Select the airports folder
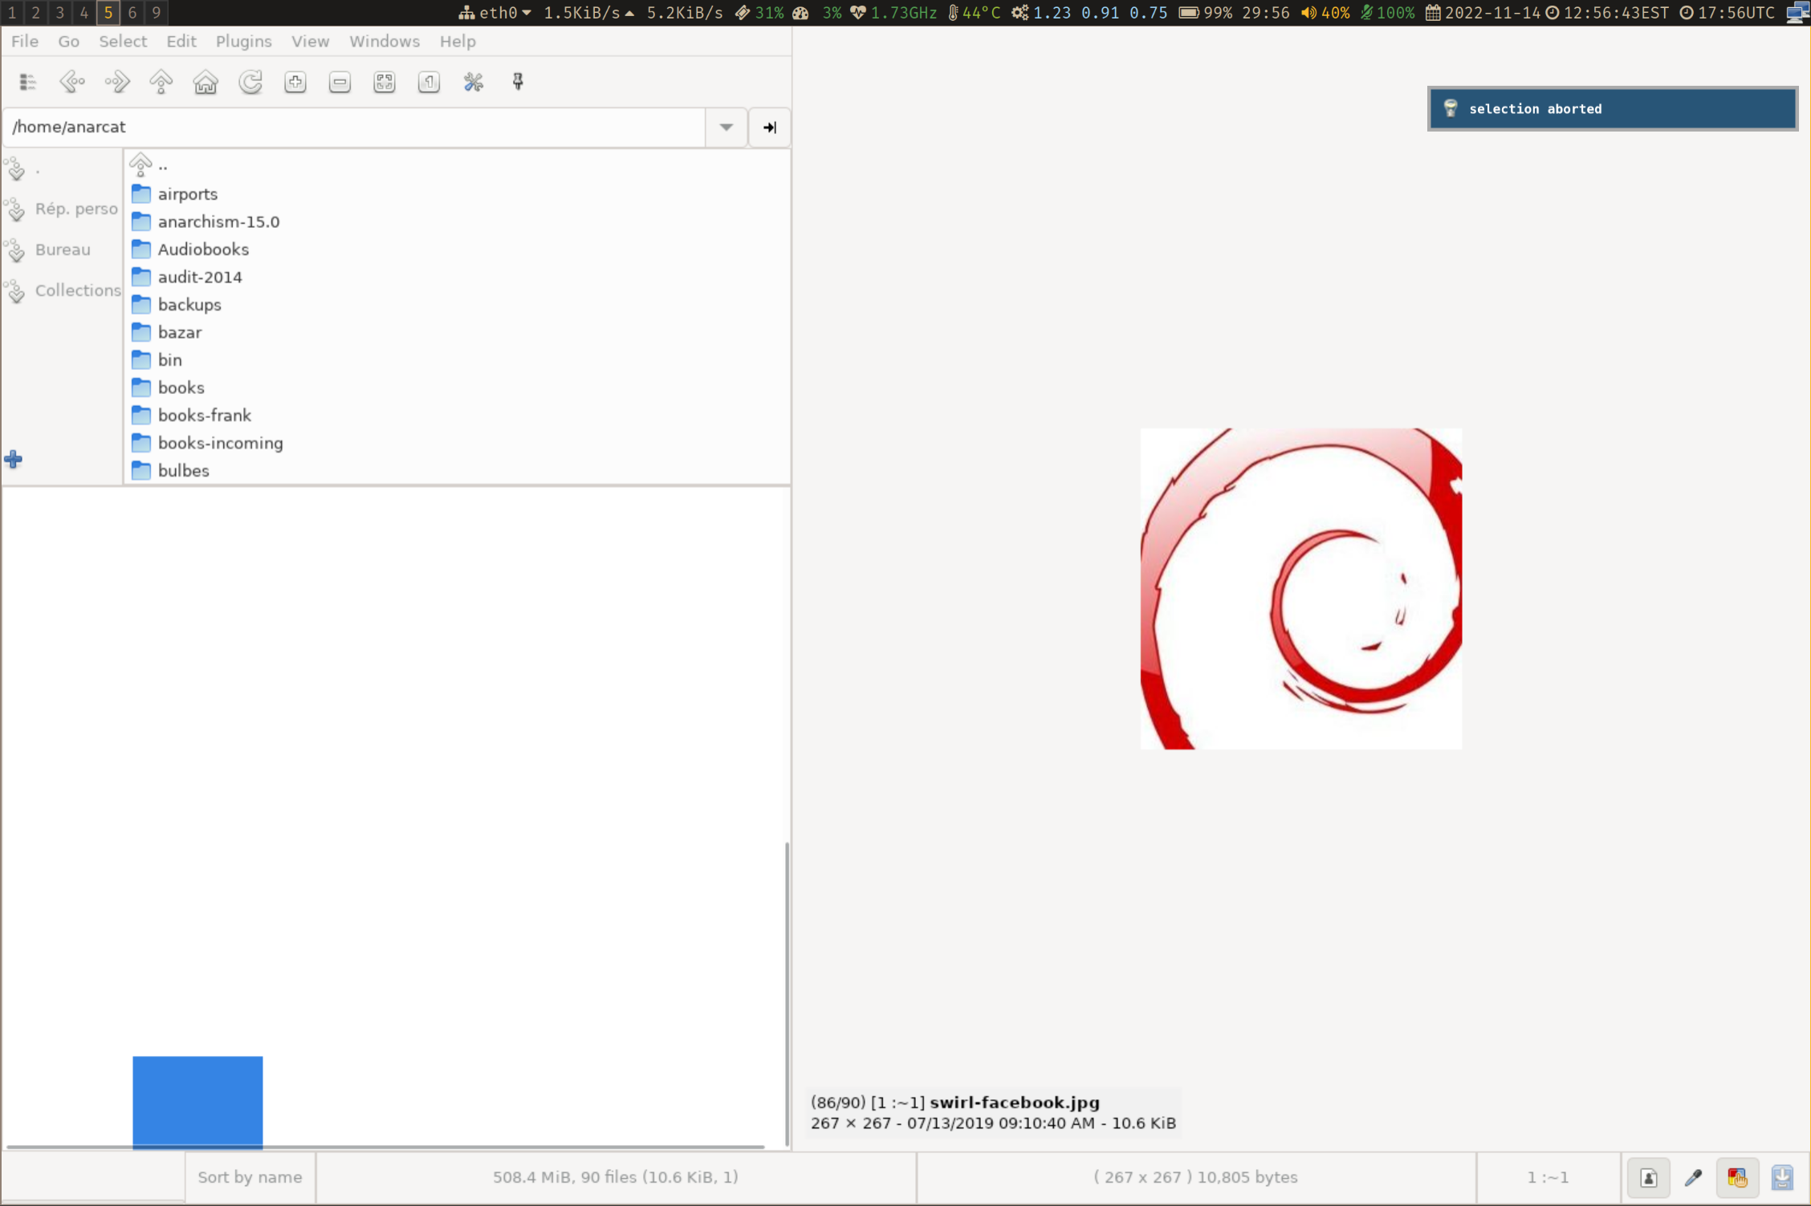This screenshot has height=1206, width=1811. click(x=458, y=194)
